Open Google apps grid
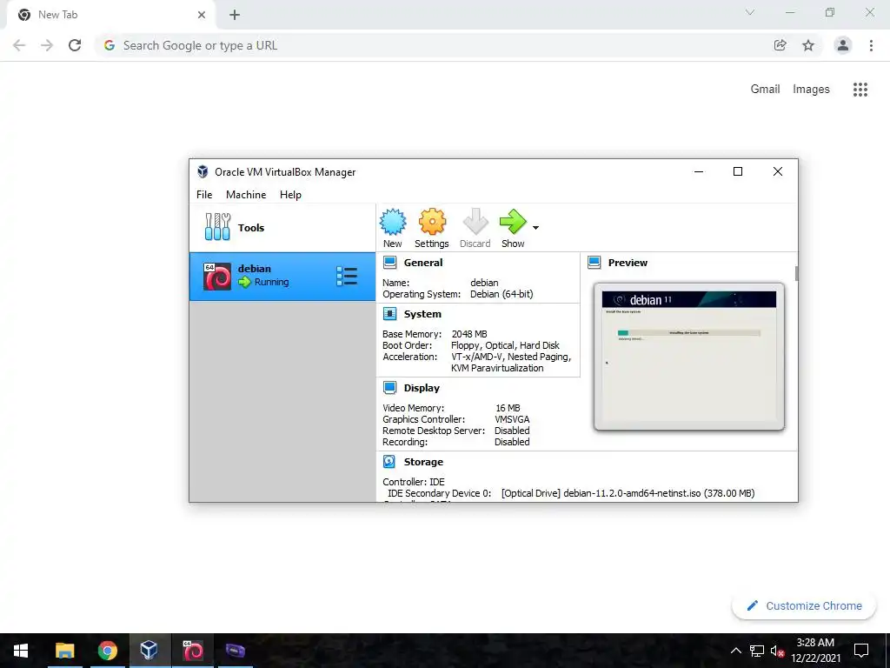 click(x=860, y=90)
